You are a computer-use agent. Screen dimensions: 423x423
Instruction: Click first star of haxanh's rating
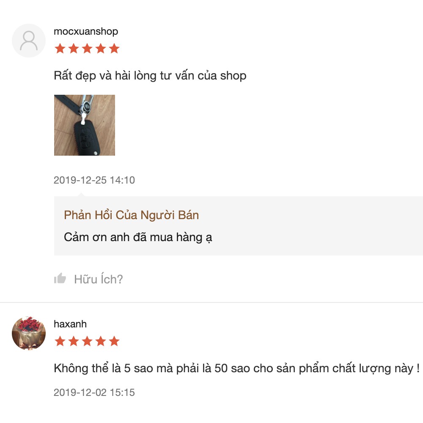[60, 341]
